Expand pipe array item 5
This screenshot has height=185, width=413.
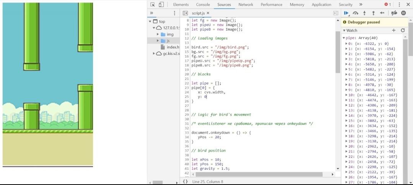tap(346, 69)
